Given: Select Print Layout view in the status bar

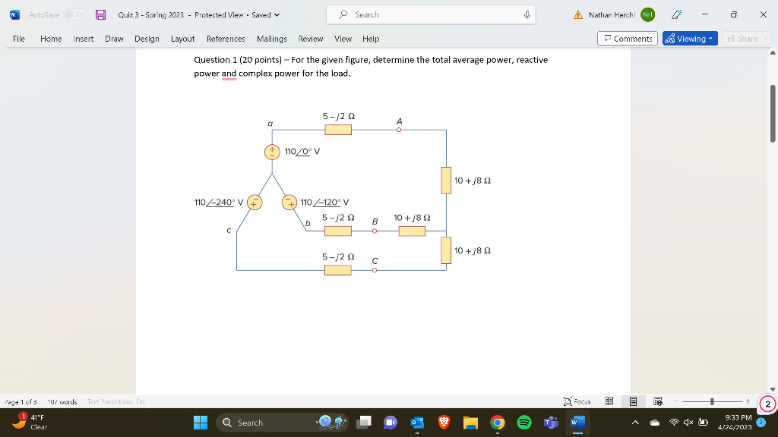Looking at the screenshot, I should 633,401.
